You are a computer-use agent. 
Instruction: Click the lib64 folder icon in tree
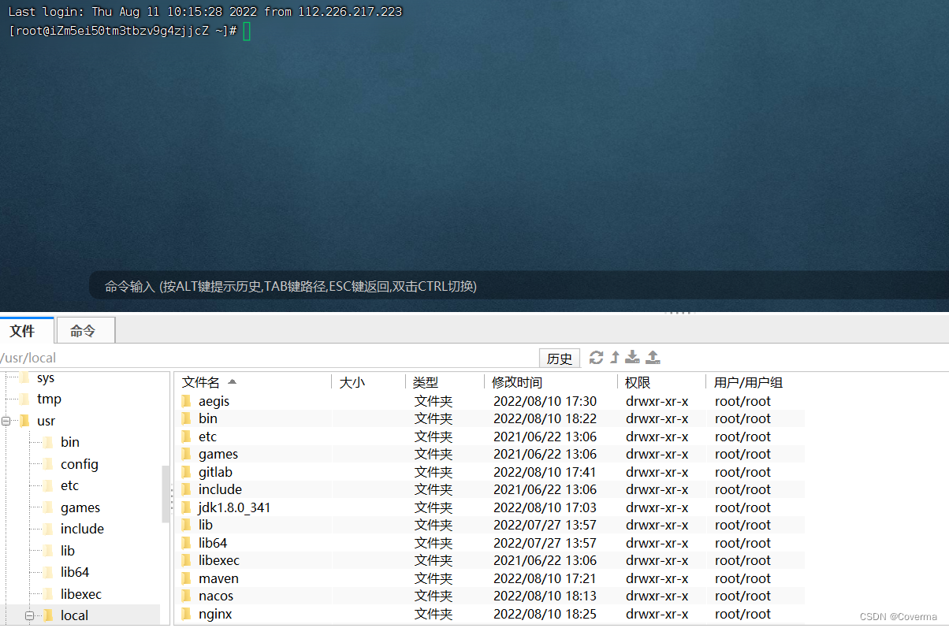click(x=48, y=573)
